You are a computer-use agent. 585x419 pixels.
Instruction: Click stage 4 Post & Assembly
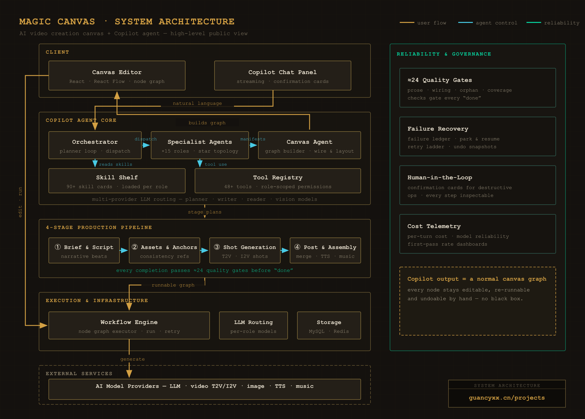325,251
